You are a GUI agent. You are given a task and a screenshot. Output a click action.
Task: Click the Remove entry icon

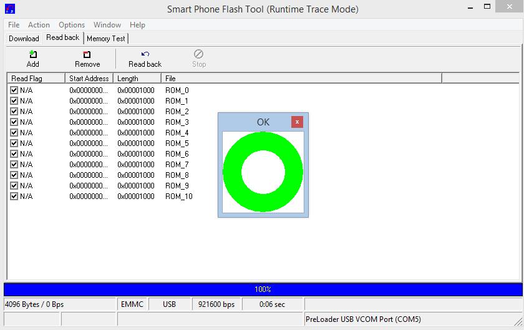[x=87, y=54]
